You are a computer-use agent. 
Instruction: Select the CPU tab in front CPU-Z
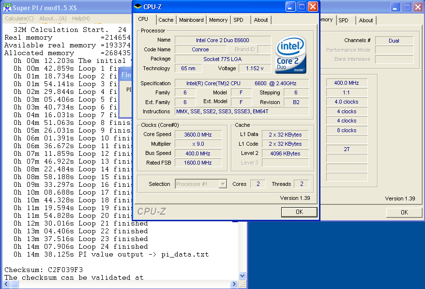coord(143,19)
